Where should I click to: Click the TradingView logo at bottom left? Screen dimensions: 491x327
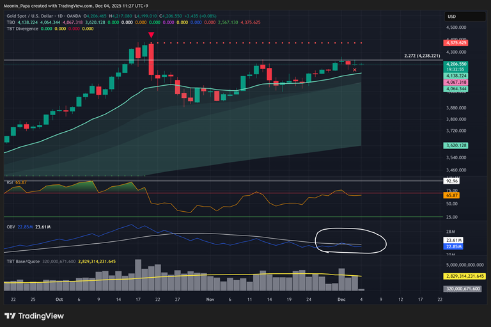tap(36, 315)
